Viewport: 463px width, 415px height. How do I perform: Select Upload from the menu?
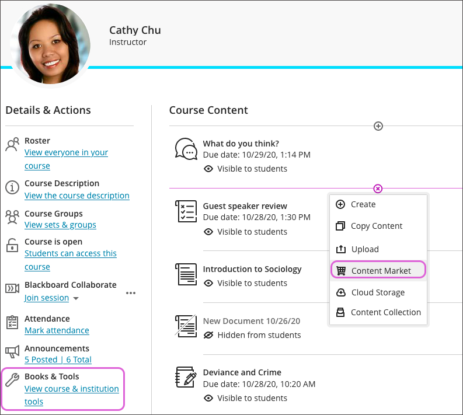[x=378, y=249]
